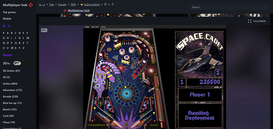
Task: Select letter T in the alphabet index
Action: 27,43
